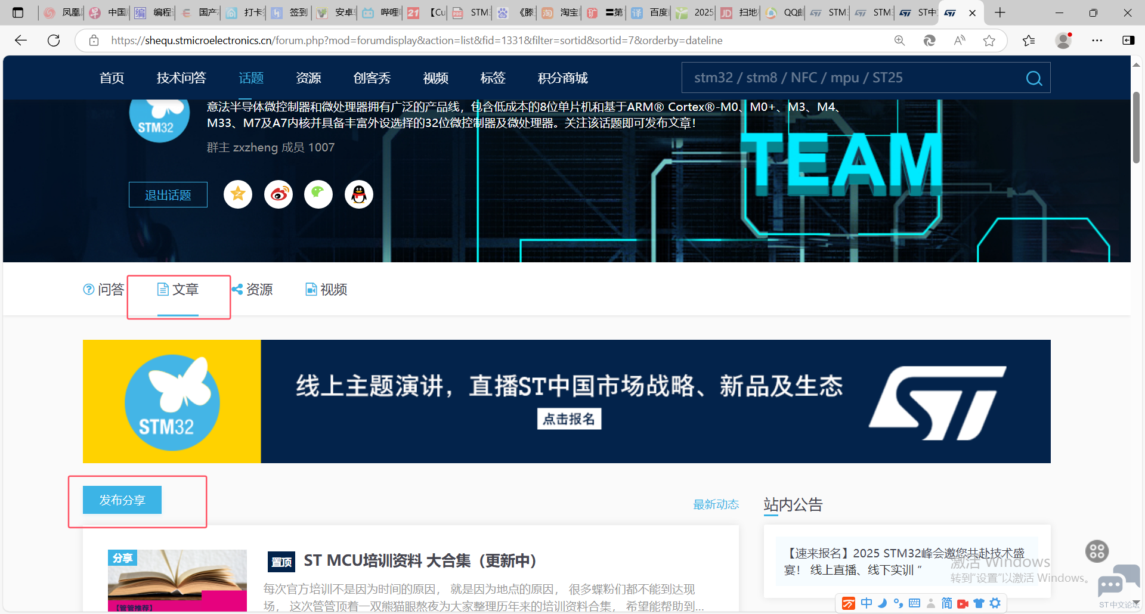Click the 退出话题 button

point(168,195)
